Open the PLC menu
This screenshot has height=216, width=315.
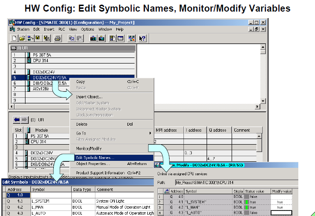62,29
